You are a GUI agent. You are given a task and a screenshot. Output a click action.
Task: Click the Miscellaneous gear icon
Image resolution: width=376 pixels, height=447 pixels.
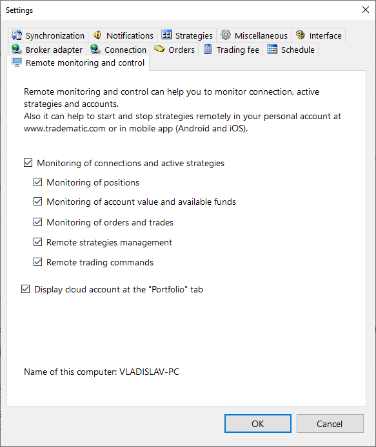tap(226, 35)
